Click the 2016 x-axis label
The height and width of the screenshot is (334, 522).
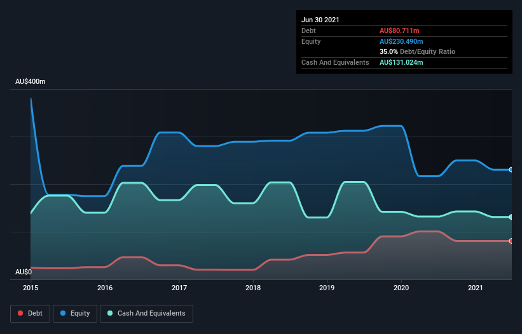(105, 288)
